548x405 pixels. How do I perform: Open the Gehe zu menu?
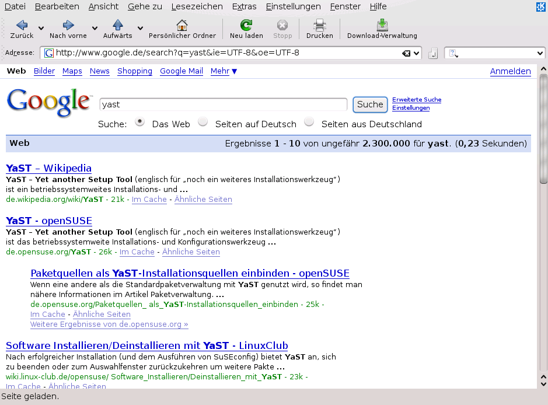[145, 6]
